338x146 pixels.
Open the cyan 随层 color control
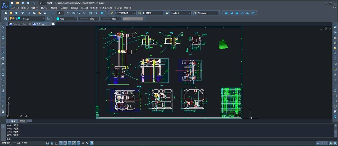(66, 19)
